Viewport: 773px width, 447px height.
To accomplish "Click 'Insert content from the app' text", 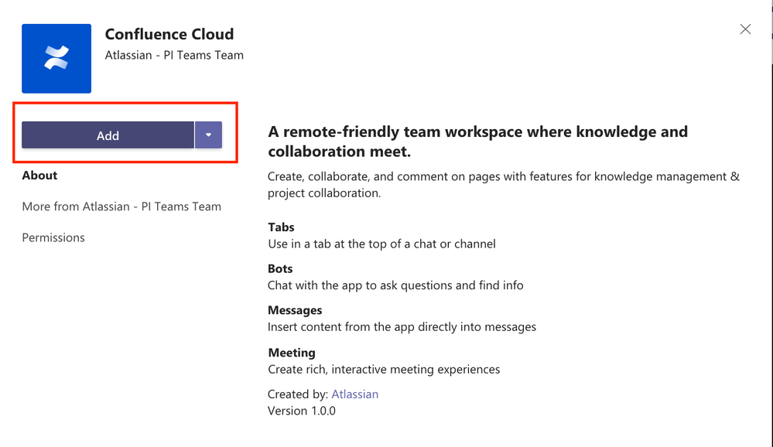I will click(x=402, y=327).
